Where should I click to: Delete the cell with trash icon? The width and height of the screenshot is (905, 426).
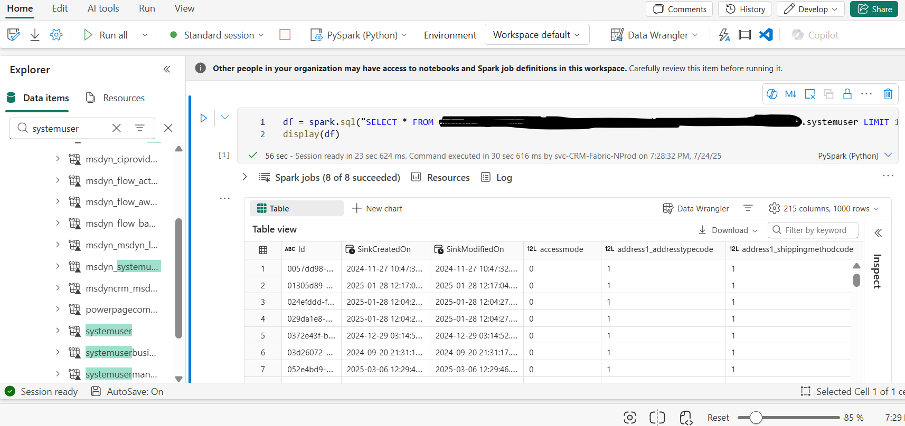click(x=888, y=94)
